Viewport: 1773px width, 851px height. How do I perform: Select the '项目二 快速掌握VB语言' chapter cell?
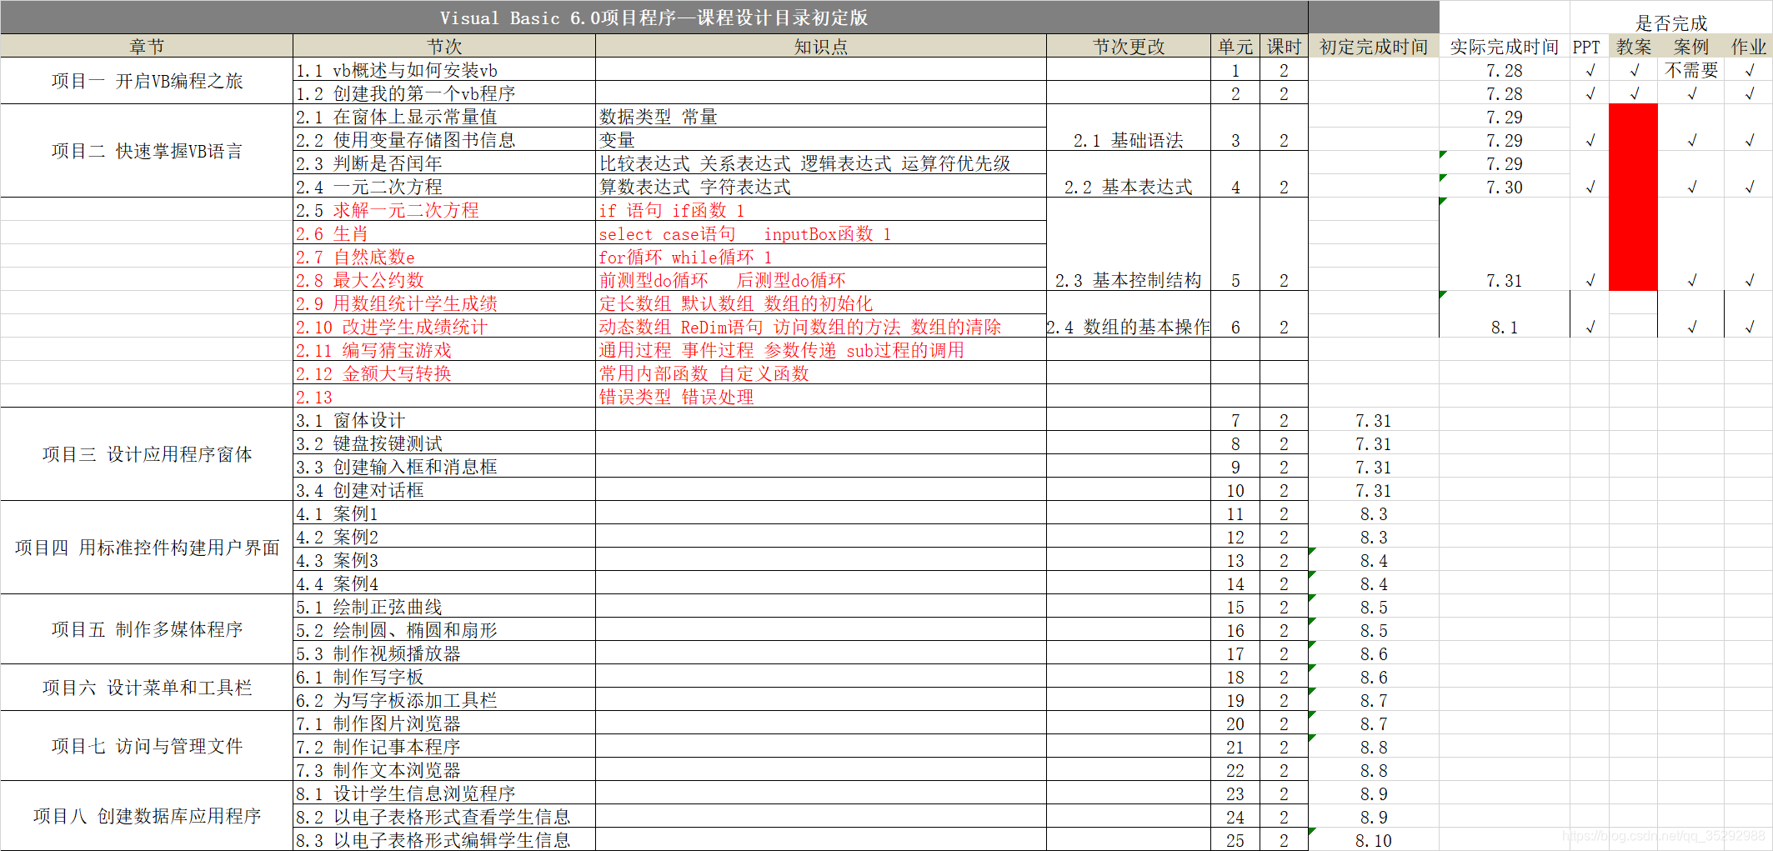point(147,151)
